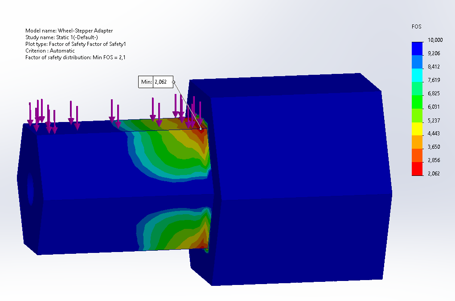The height and width of the screenshot is (301, 455).
Task: Click the circular hole on the hex end face
Action: (30, 190)
